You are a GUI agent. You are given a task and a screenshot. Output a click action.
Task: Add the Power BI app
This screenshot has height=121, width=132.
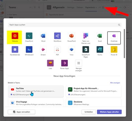(x=114, y=51)
